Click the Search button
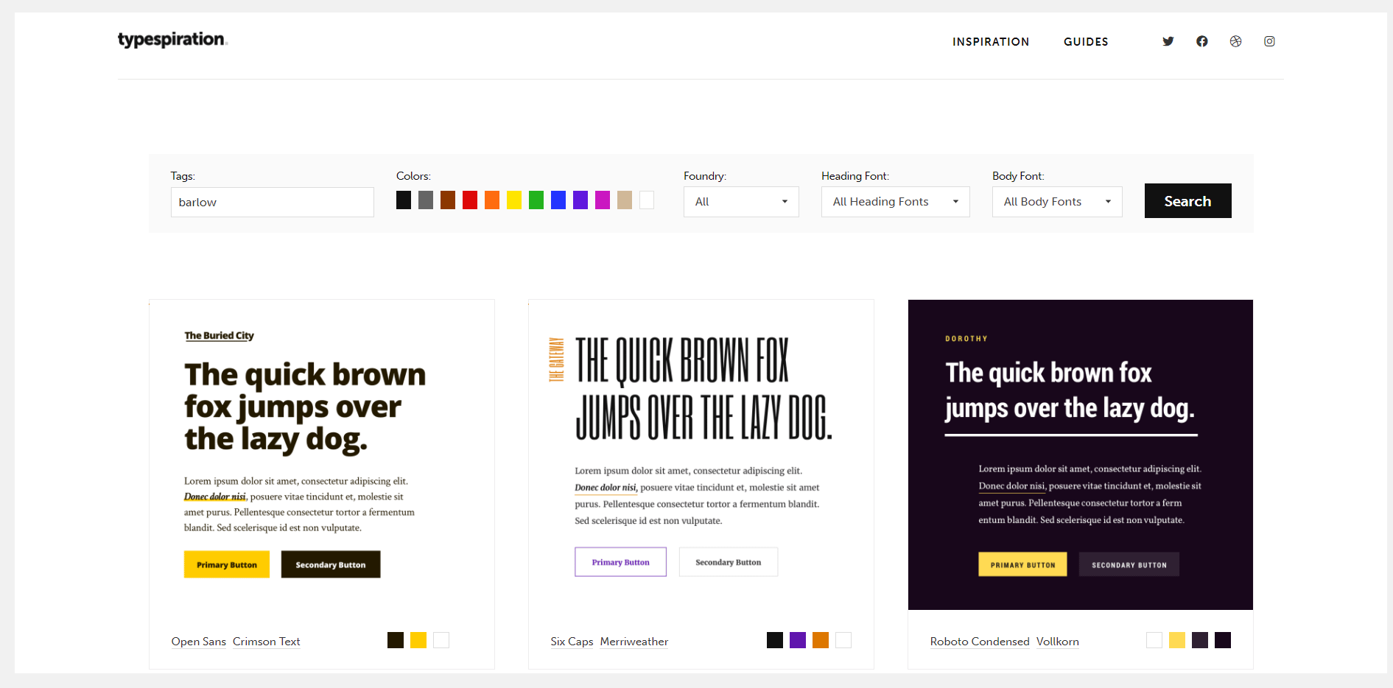 [x=1187, y=201]
